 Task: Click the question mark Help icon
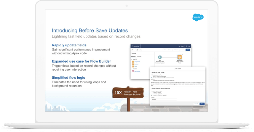187,46
